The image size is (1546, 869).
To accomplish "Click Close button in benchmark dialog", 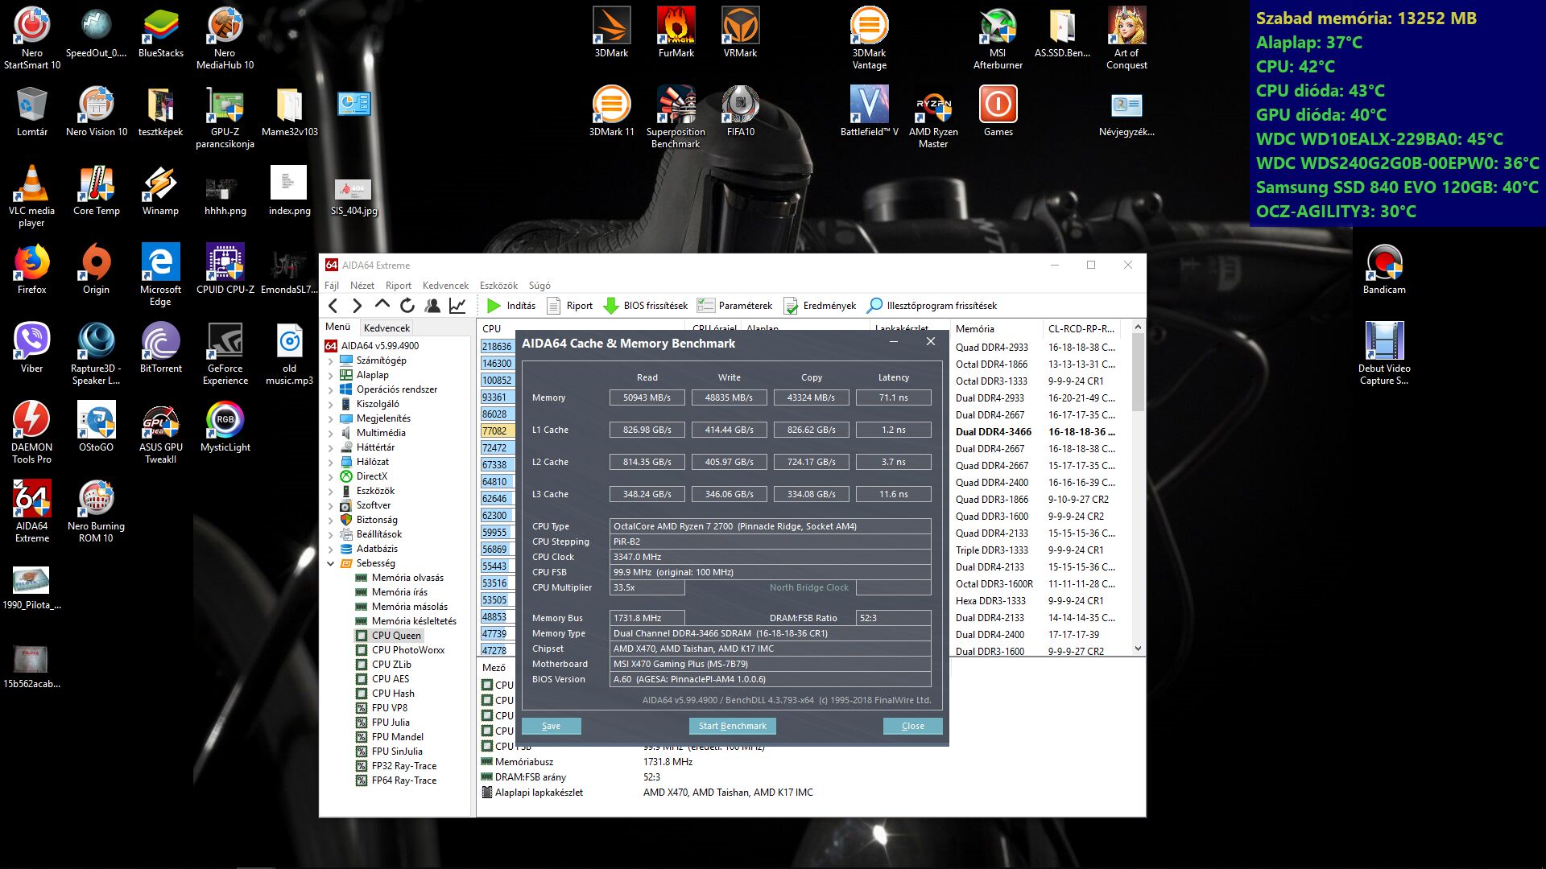I will [912, 726].
